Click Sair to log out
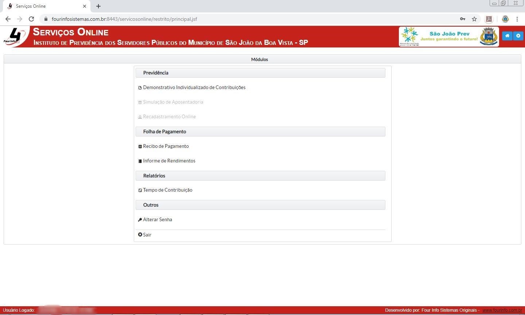 (147, 235)
